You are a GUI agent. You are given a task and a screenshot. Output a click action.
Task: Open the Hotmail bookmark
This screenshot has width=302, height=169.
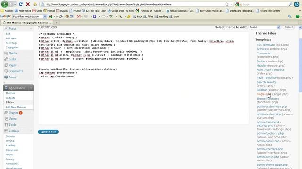49,11
